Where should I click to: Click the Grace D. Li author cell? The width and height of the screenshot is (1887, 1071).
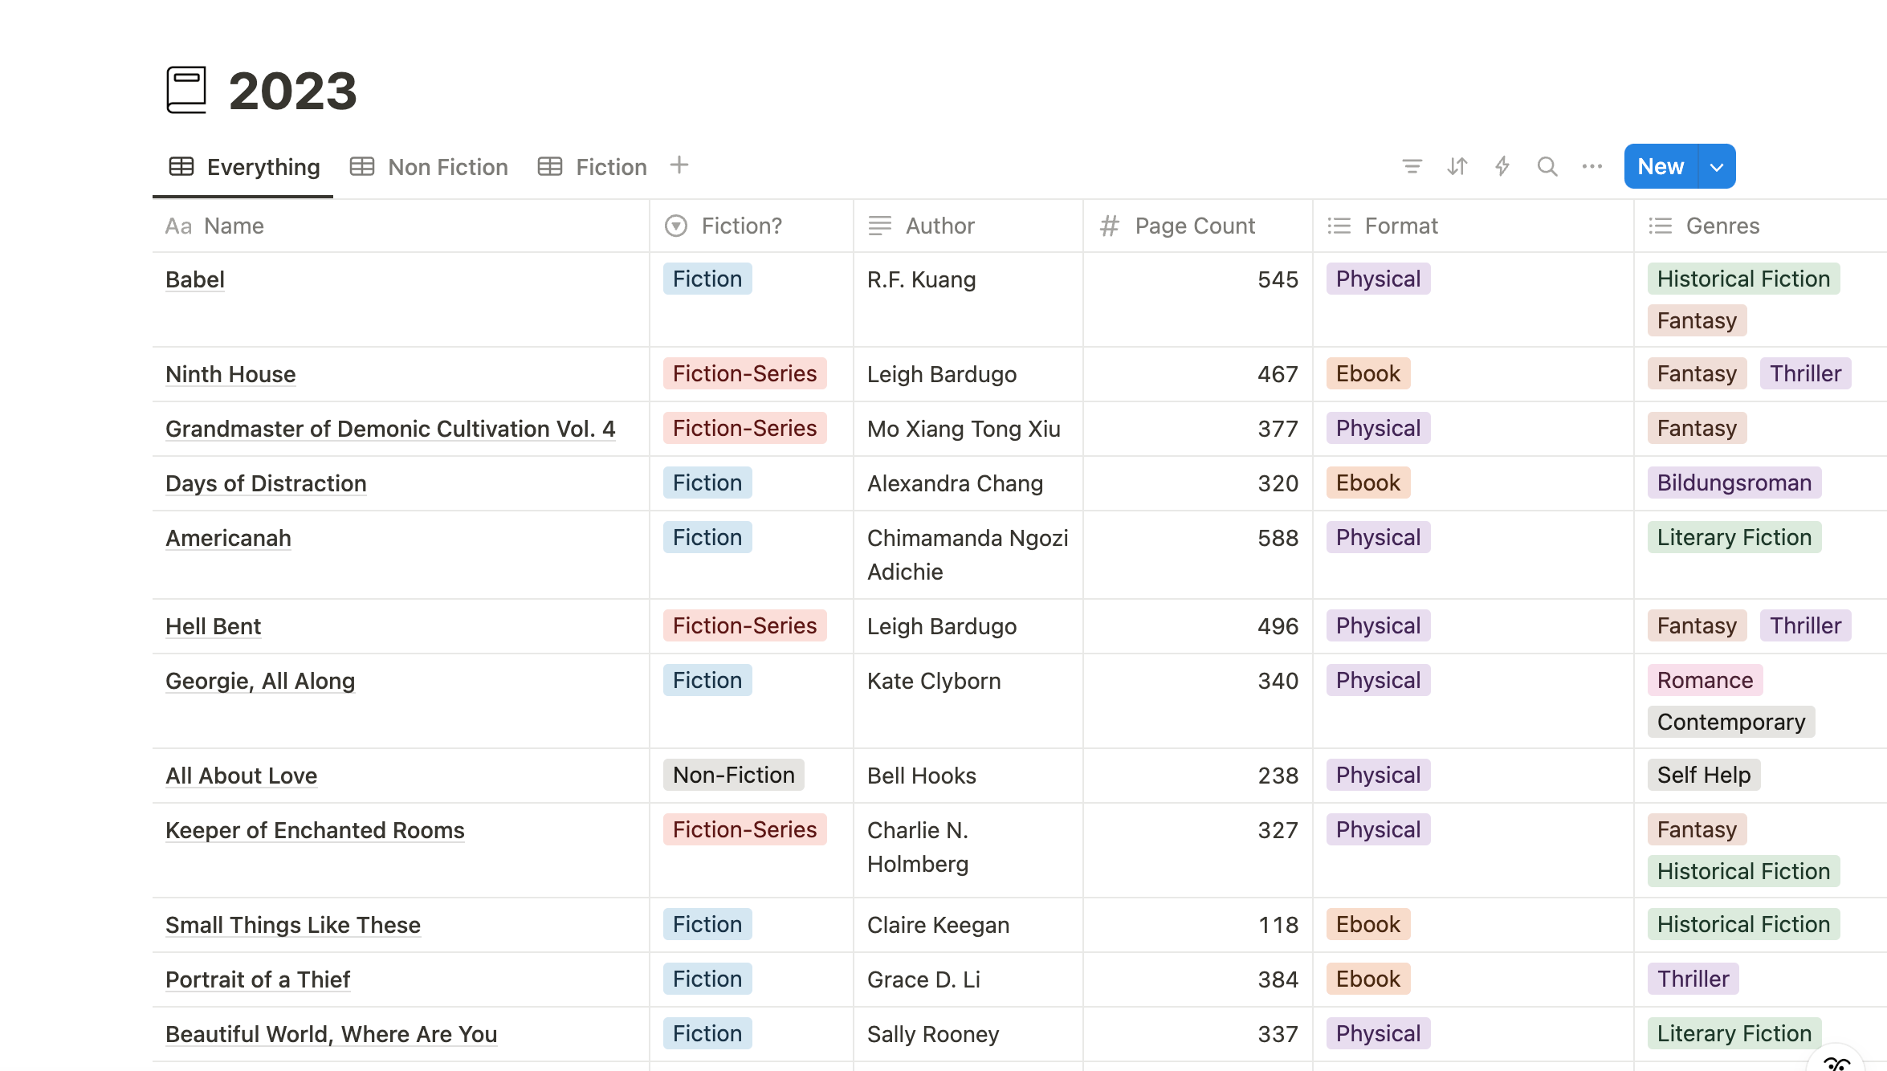968,979
